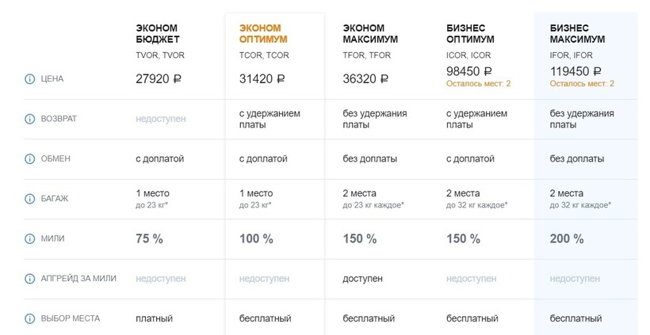
Task: Click the 200 % miles value
Action: tap(566, 238)
